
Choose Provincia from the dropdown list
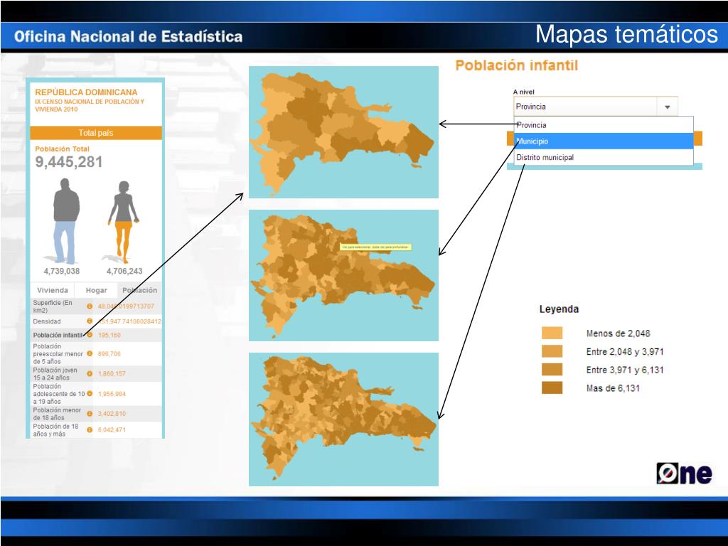tap(604, 125)
